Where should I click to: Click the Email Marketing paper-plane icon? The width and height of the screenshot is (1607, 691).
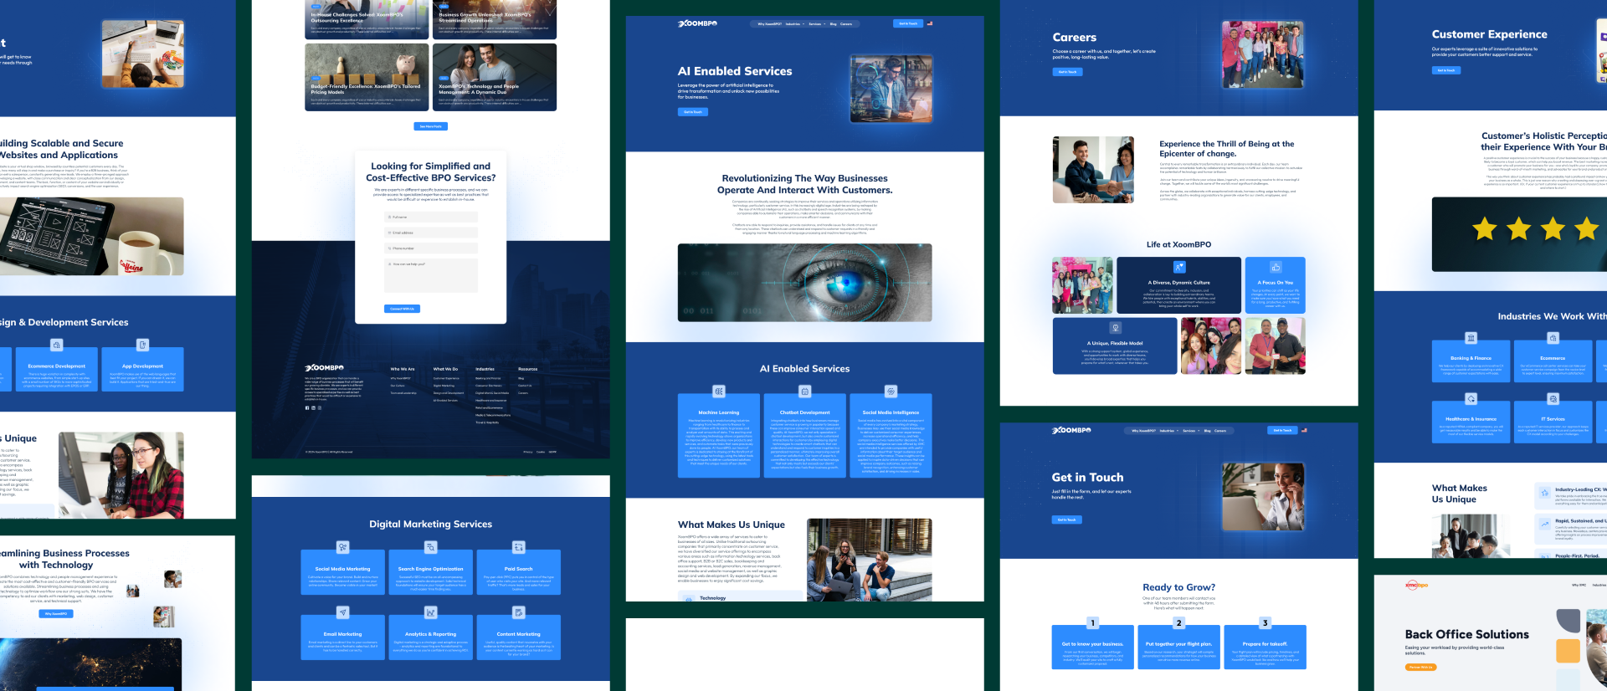pos(342,612)
